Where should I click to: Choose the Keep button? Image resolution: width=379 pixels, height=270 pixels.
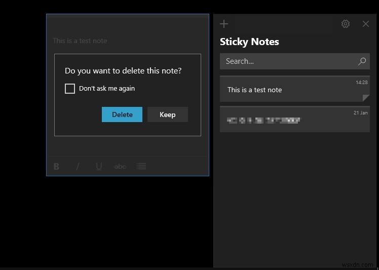pos(168,114)
